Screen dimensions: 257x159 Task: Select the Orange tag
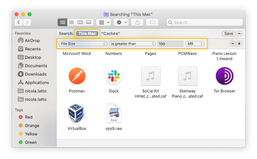click(x=29, y=126)
